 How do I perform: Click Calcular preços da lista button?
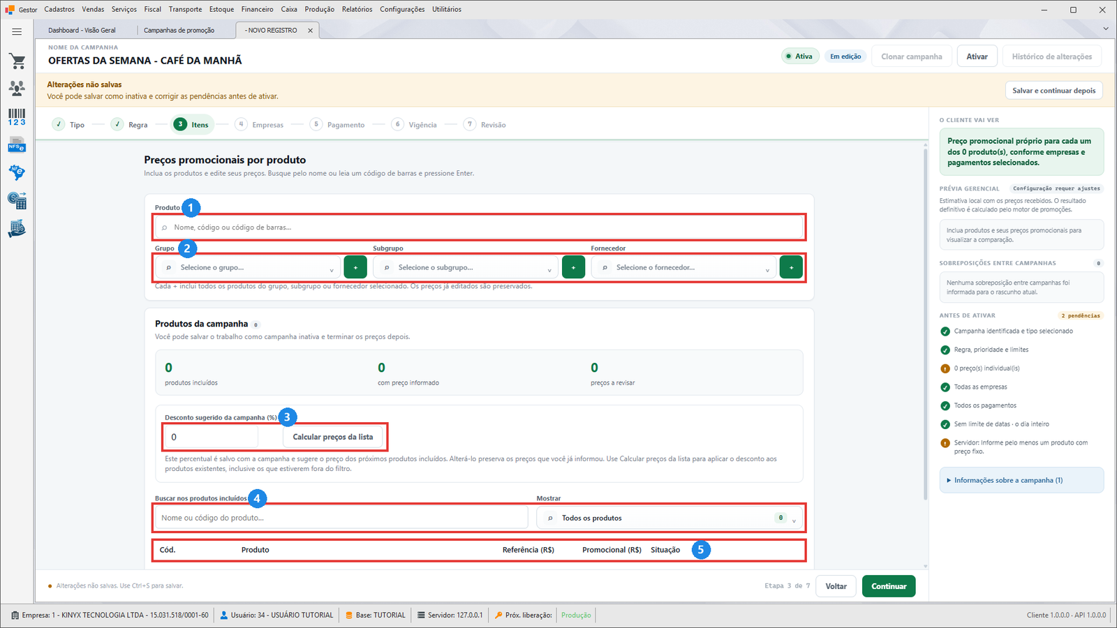tap(333, 437)
